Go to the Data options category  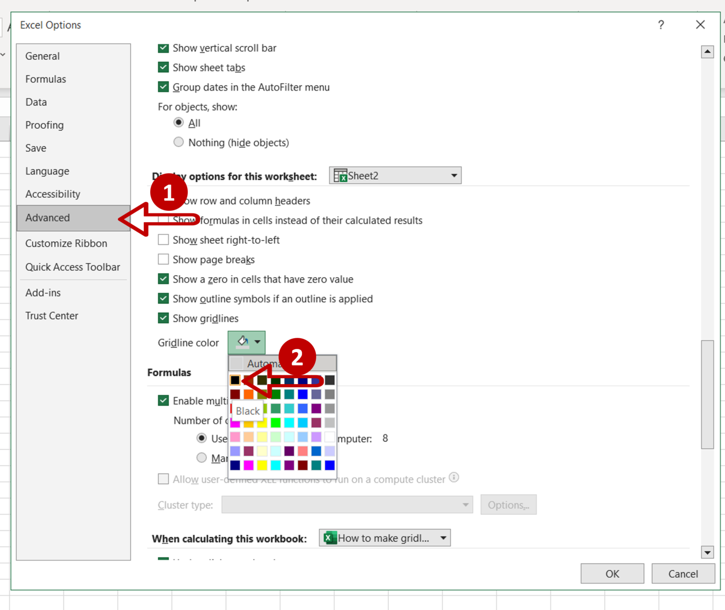(x=74, y=102)
